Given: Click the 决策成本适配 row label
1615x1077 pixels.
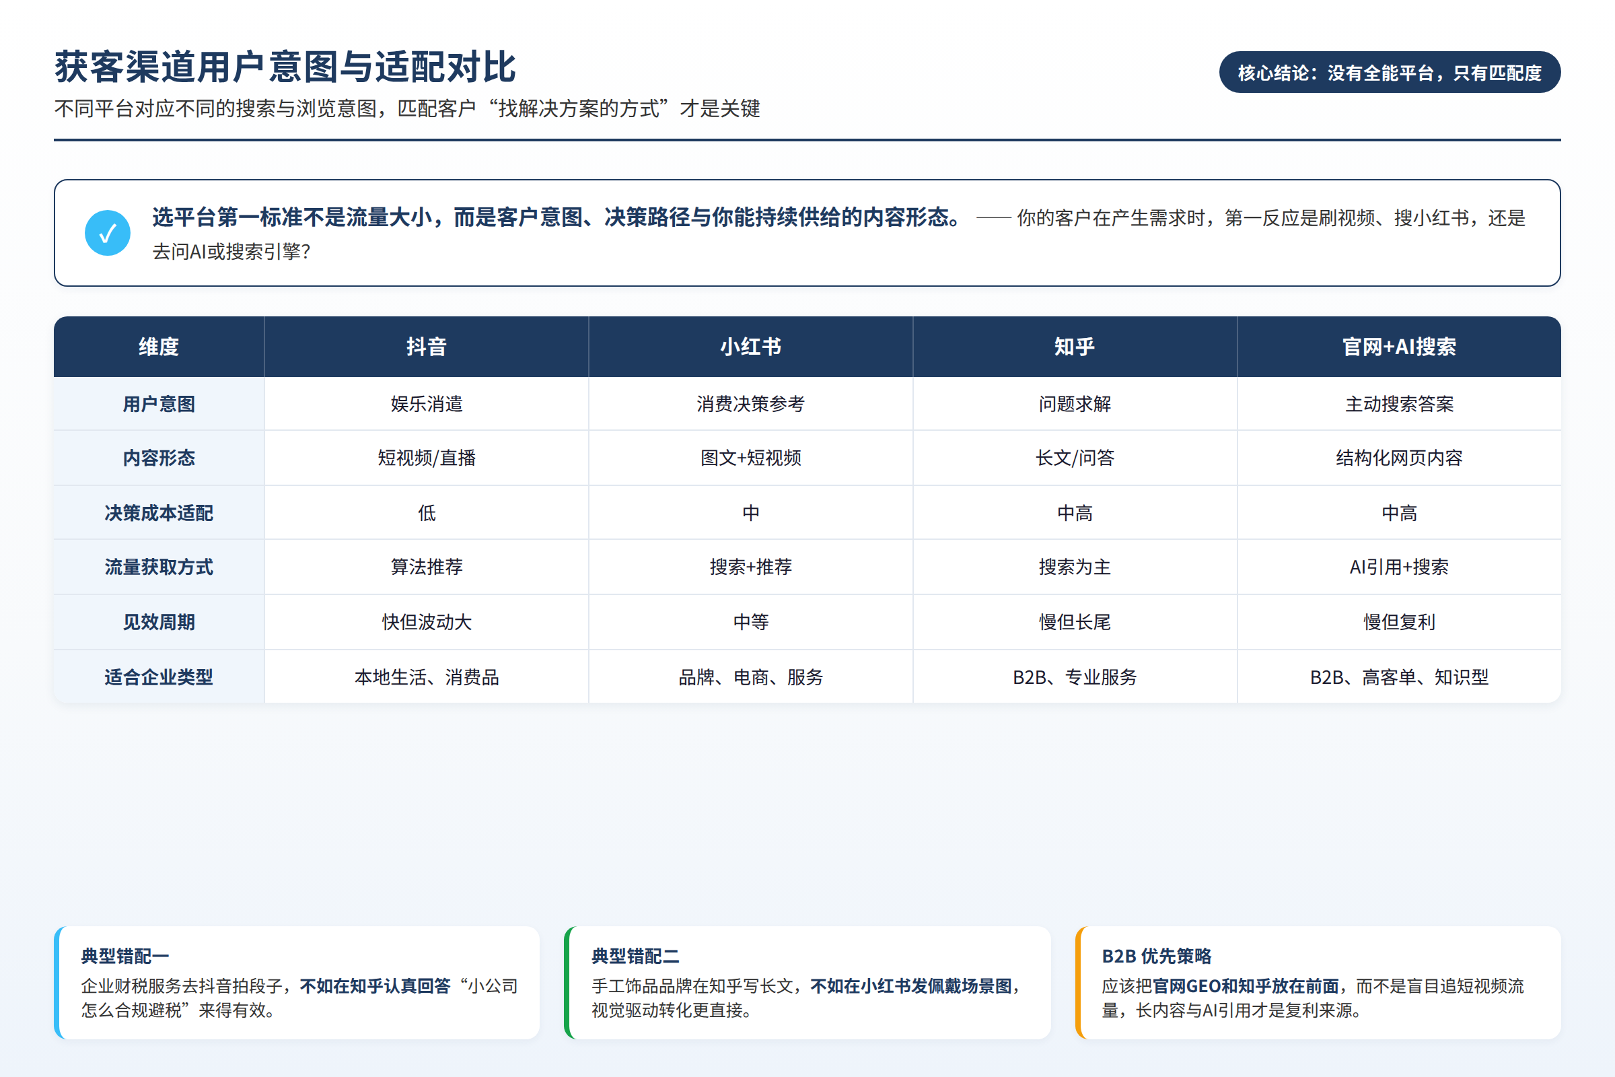Looking at the screenshot, I should [x=159, y=513].
